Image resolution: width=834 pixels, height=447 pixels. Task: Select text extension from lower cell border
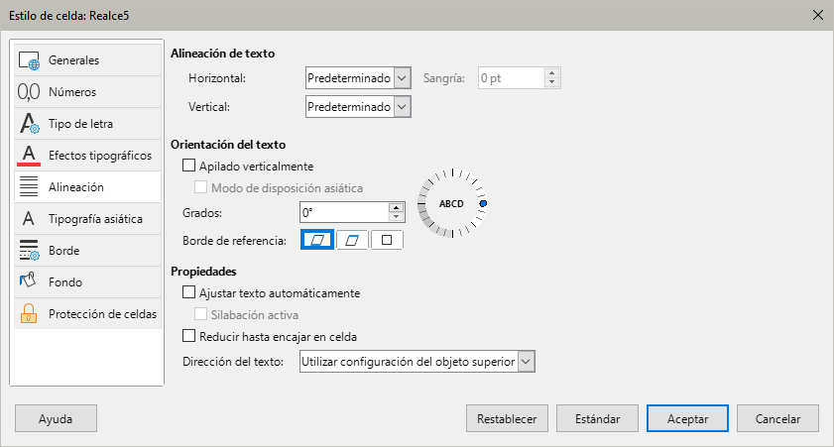pos(317,240)
